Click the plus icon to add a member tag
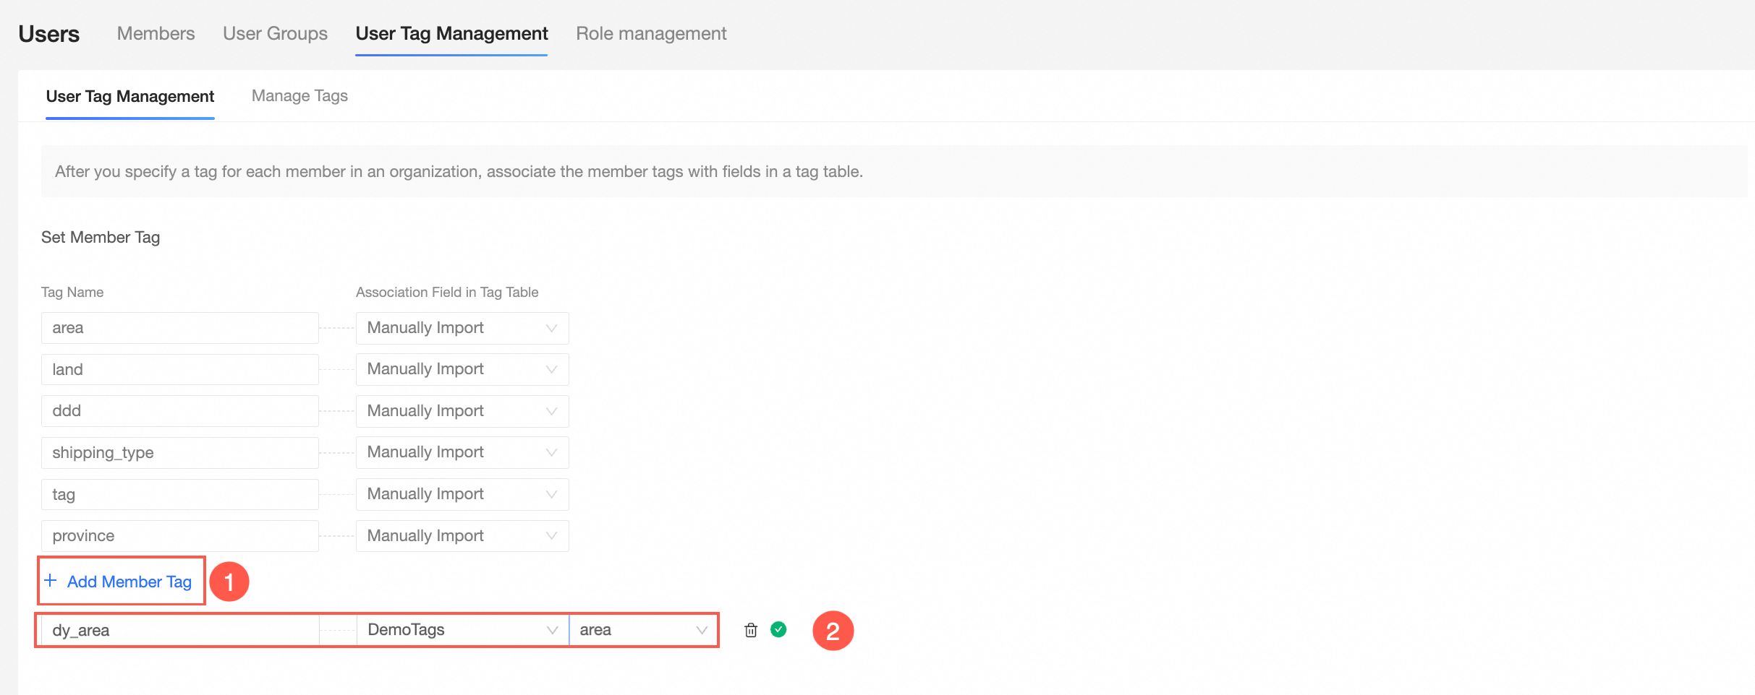Image resolution: width=1755 pixels, height=695 pixels. click(x=51, y=581)
